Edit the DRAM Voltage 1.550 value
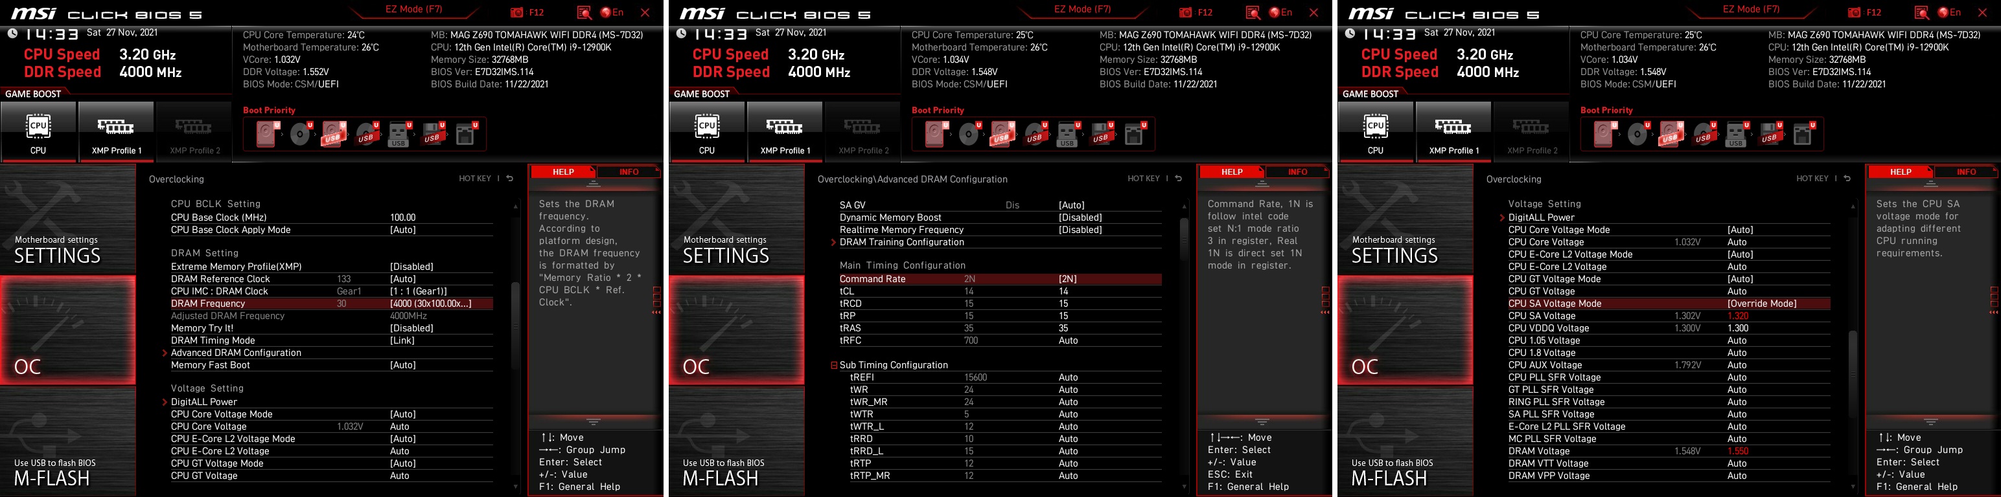The image size is (2001, 497). pos(1738,451)
